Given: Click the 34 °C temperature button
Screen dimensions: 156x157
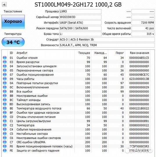Looking at the screenshot, I should (13, 42).
